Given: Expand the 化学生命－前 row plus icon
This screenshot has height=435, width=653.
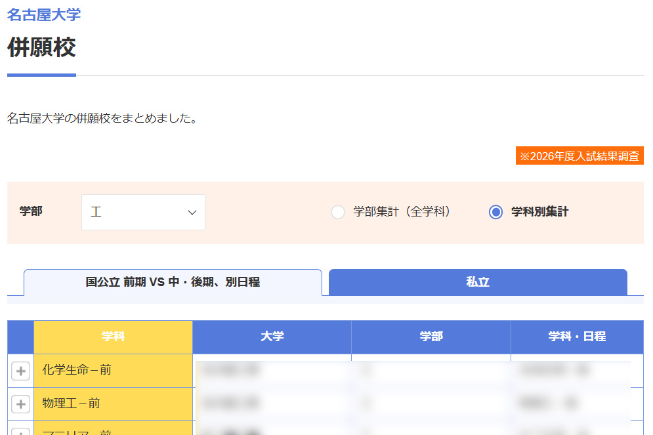Looking at the screenshot, I should coord(21,371).
